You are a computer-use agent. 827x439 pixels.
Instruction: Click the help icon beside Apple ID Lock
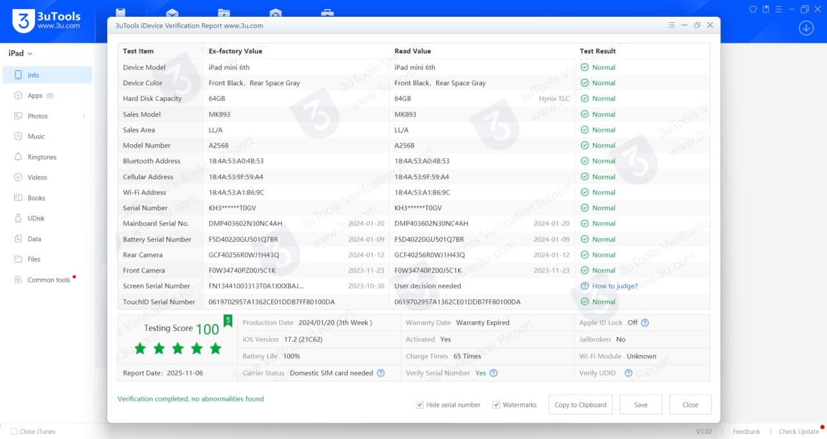[x=645, y=323]
